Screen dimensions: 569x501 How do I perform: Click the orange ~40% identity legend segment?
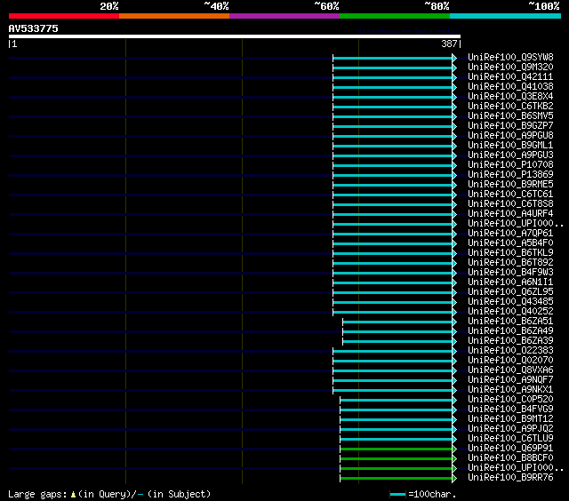(x=174, y=16)
